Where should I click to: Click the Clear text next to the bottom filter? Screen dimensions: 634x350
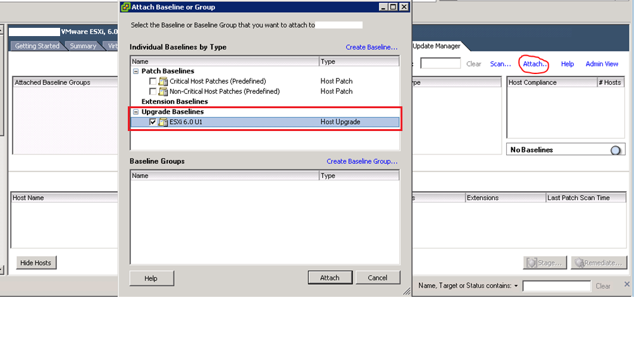(603, 286)
